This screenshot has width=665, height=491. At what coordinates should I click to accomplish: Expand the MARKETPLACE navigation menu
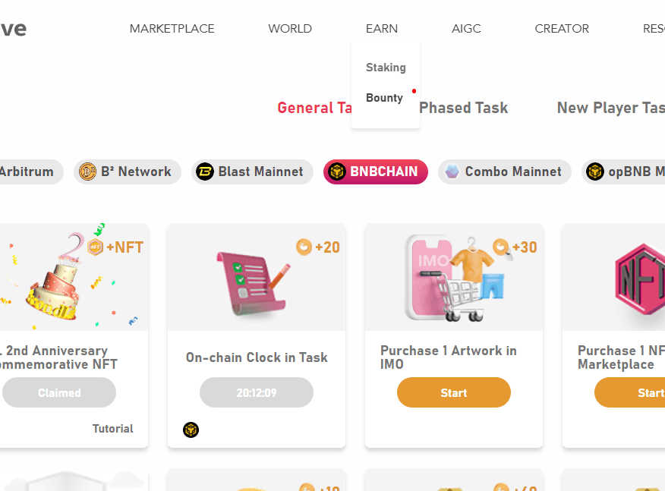172,29
